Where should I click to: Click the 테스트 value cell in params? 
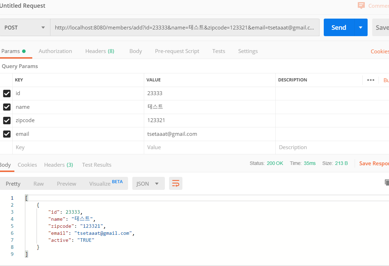coord(210,107)
